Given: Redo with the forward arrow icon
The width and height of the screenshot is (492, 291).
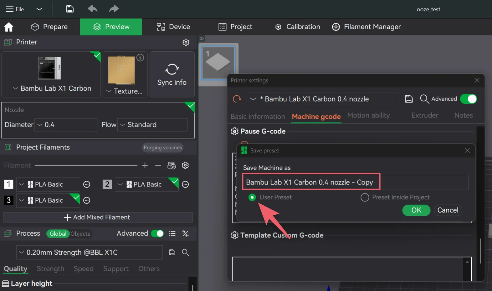Looking at the screenshot, I should [x=114, y=9].
